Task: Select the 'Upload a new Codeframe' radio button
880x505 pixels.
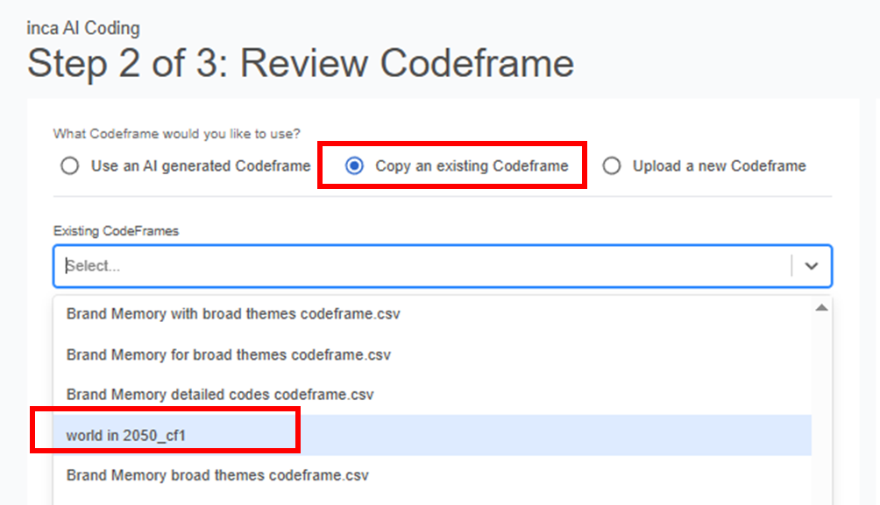Action: pyautogui.click(x=611, y=166)
